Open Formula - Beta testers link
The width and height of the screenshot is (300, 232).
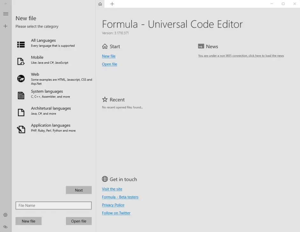coord(120,197)
